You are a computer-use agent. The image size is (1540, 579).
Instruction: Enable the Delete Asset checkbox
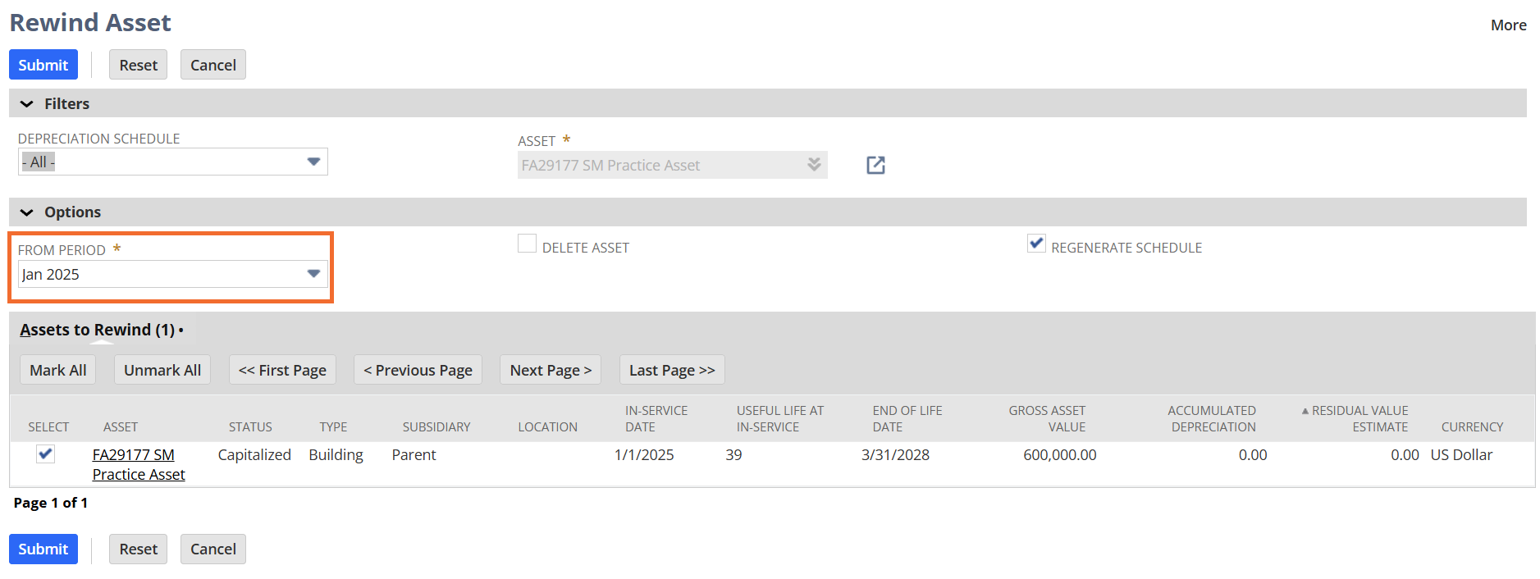(527, 244)
